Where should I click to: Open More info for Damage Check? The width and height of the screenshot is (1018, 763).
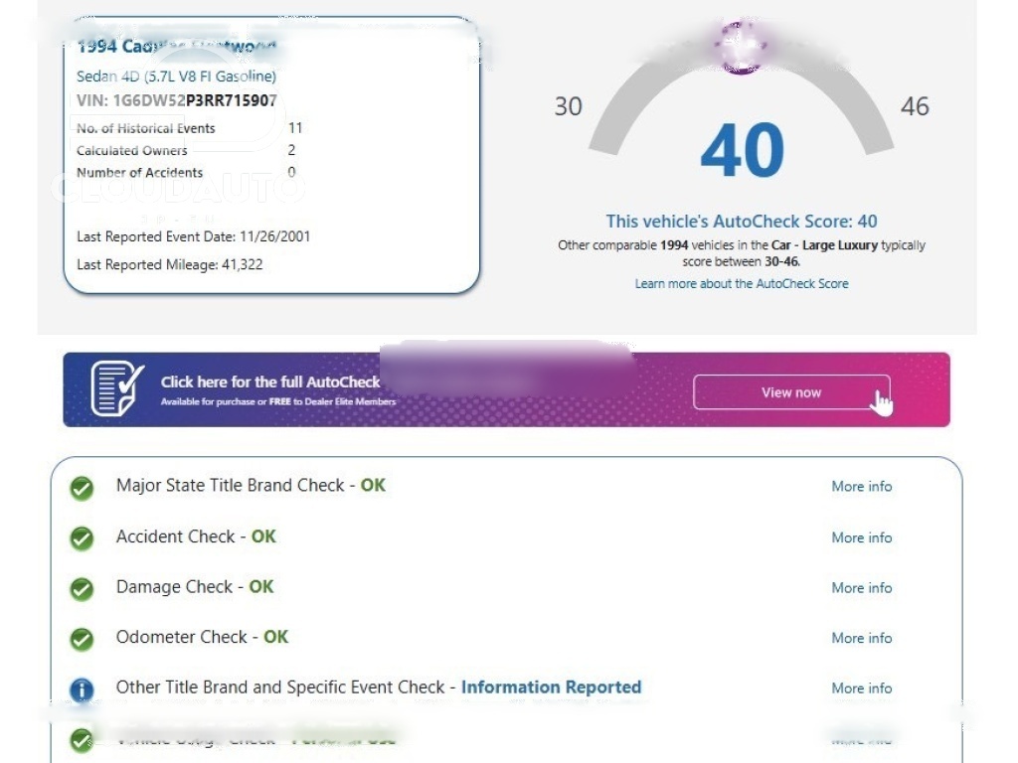861,588
